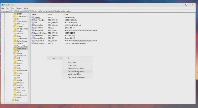Viewport: 198px width, 108px height.
Task: Expand the Terminal Server tree node
Action: tap(13, 46)
